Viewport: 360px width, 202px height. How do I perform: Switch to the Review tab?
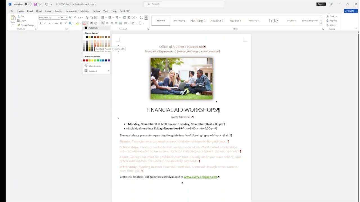coord(96,11)
